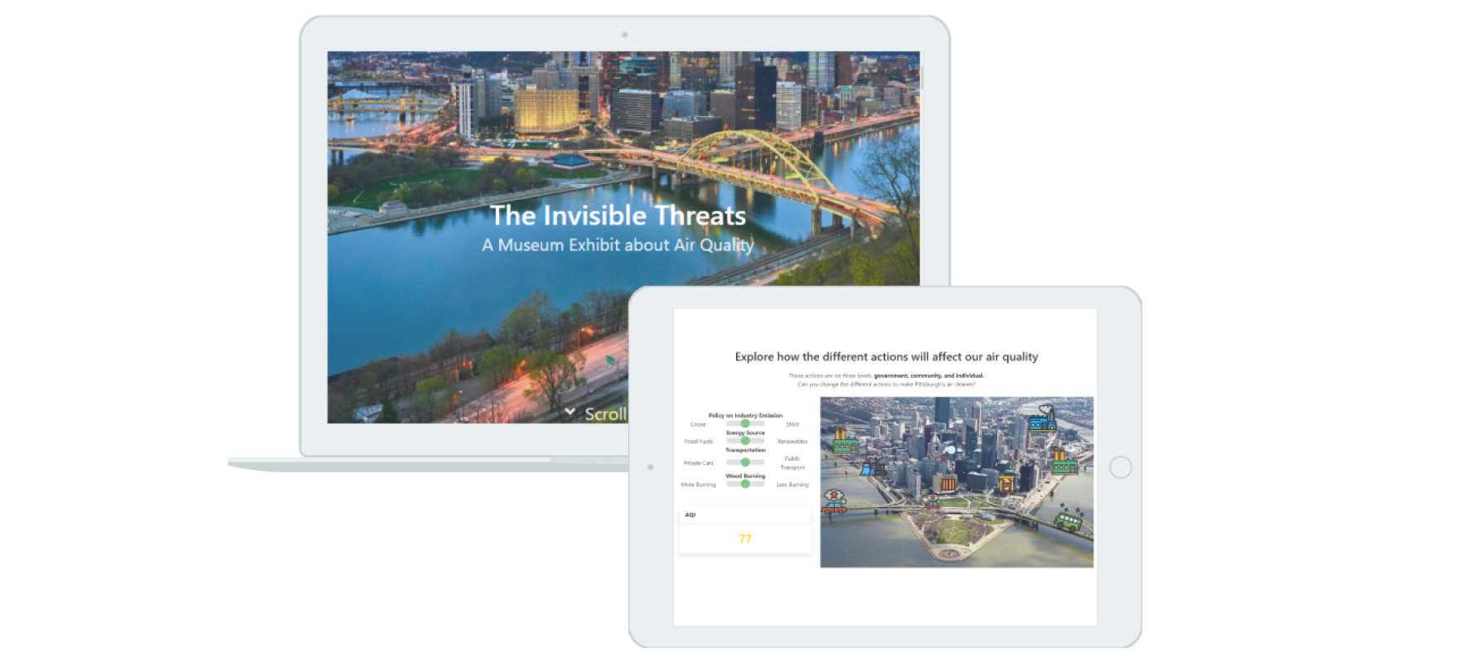Click the 'Energy Source' slider heading
This screenshot has width=1459, height=663.
pos(745,433)
